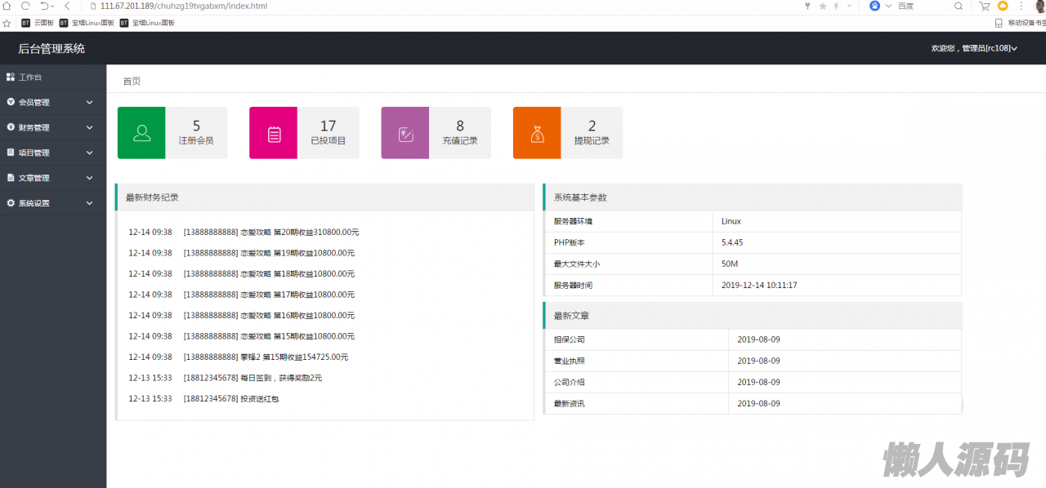Click the purple recharge records icon
1046x488 pixels.
click(405, 133)
